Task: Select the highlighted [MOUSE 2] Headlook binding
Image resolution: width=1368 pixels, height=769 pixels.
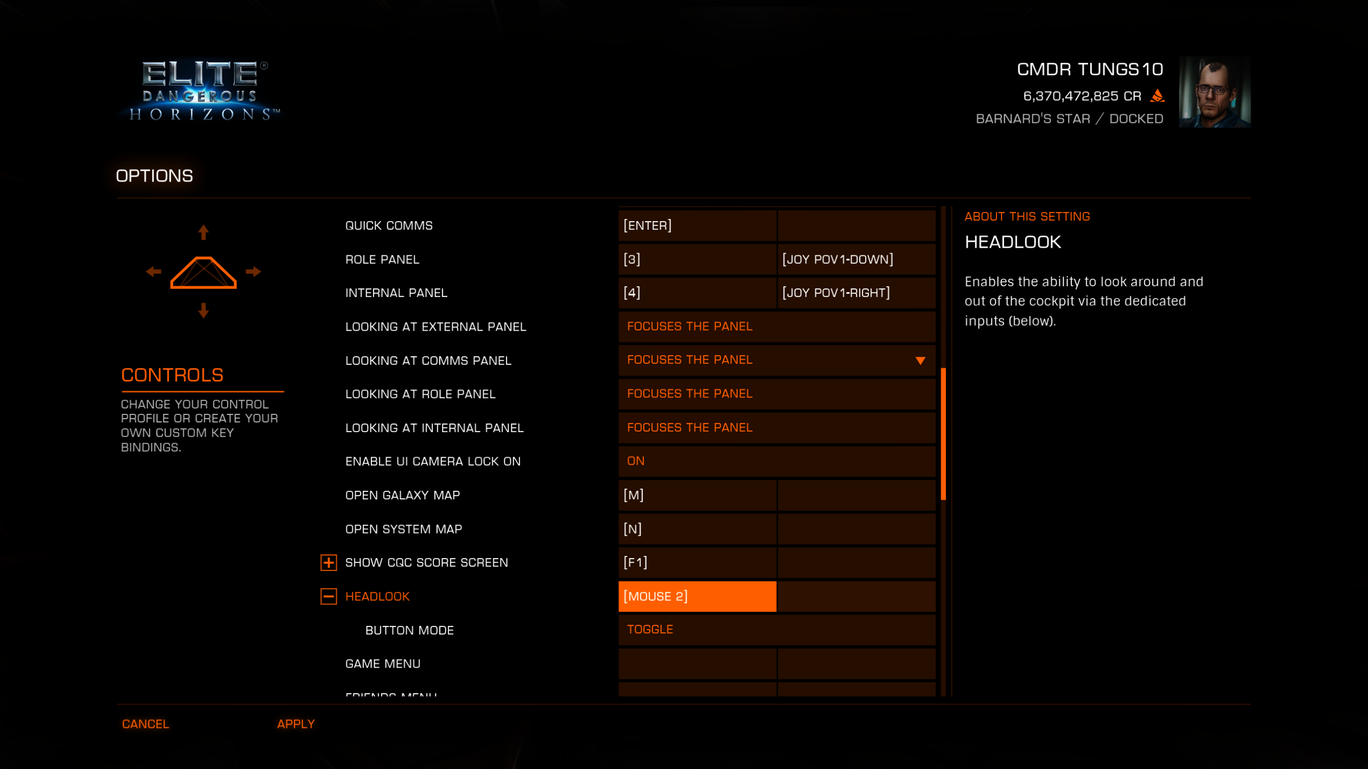Action: [x=697, y=597]
